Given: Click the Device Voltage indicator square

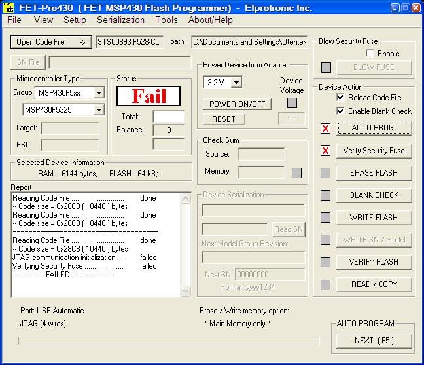Looking at the screenshot, I should click(x=292, y=103).
